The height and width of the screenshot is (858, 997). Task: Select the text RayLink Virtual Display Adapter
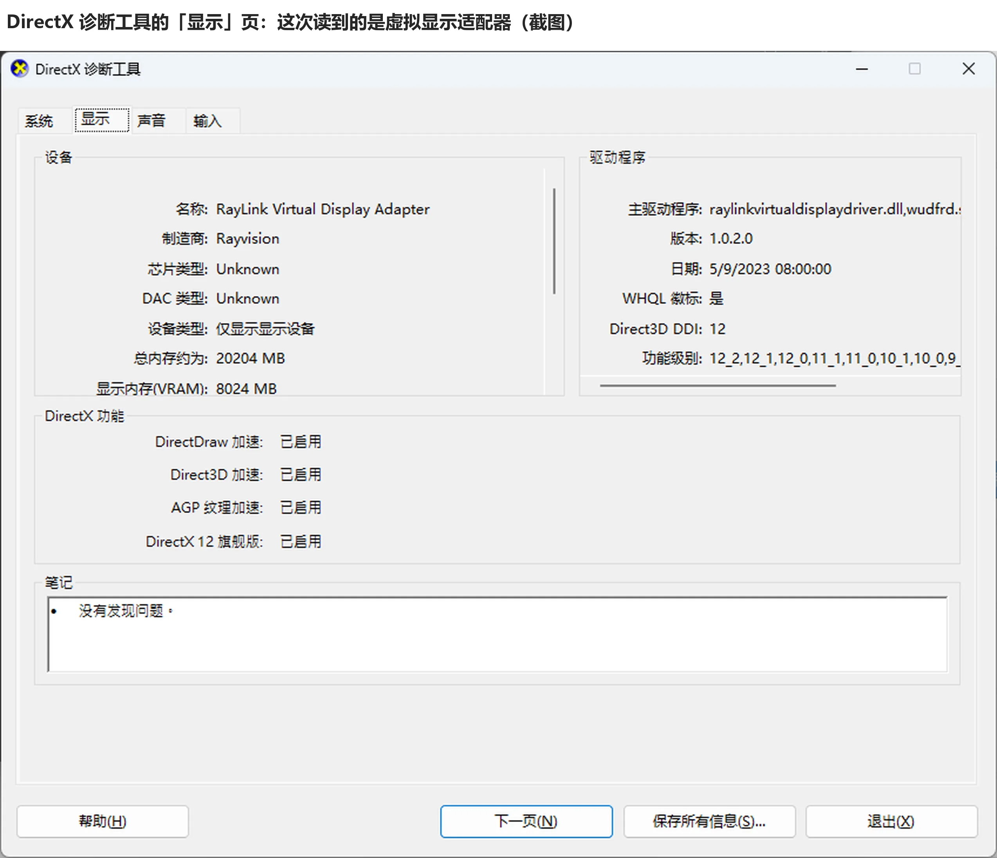323,210
